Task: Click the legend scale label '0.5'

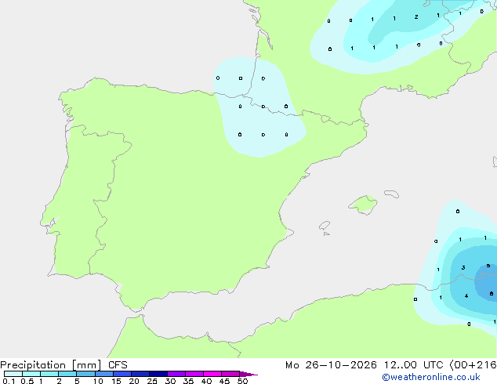Action: pos(27,381)
